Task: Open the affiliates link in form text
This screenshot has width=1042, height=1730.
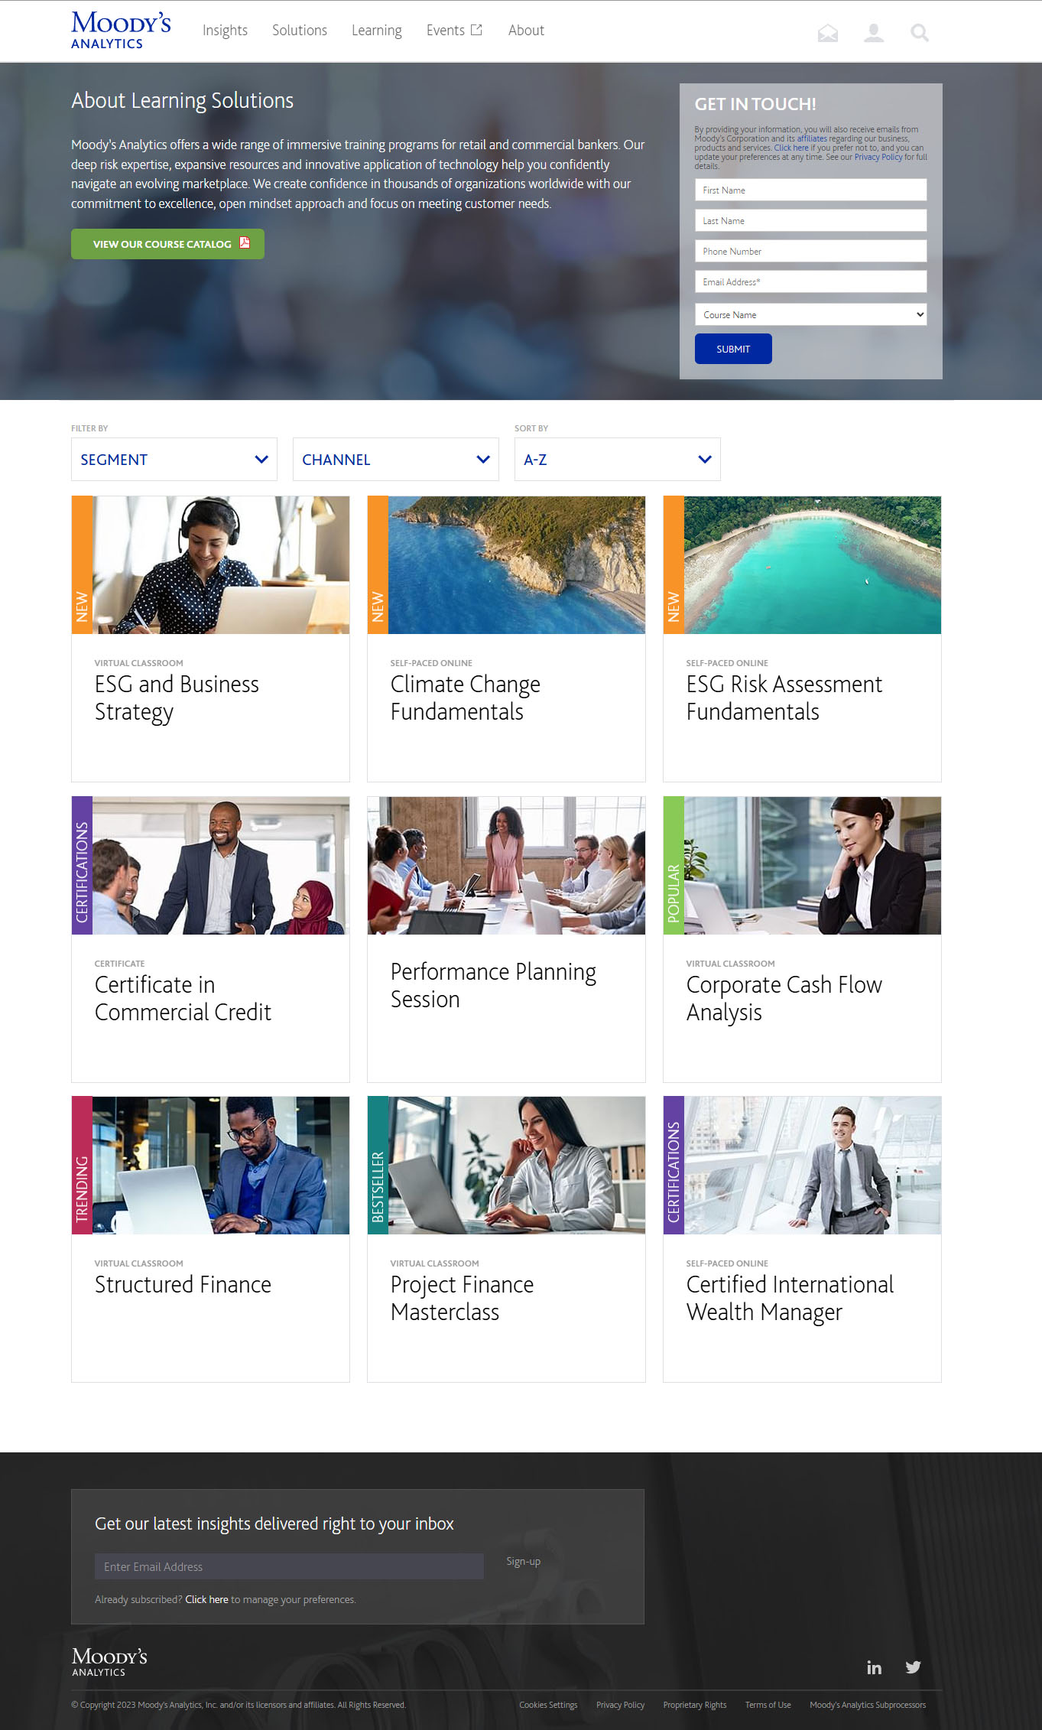Action: point(812,138)
